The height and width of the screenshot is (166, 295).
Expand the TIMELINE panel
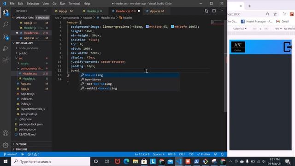(x=21, y=149)
